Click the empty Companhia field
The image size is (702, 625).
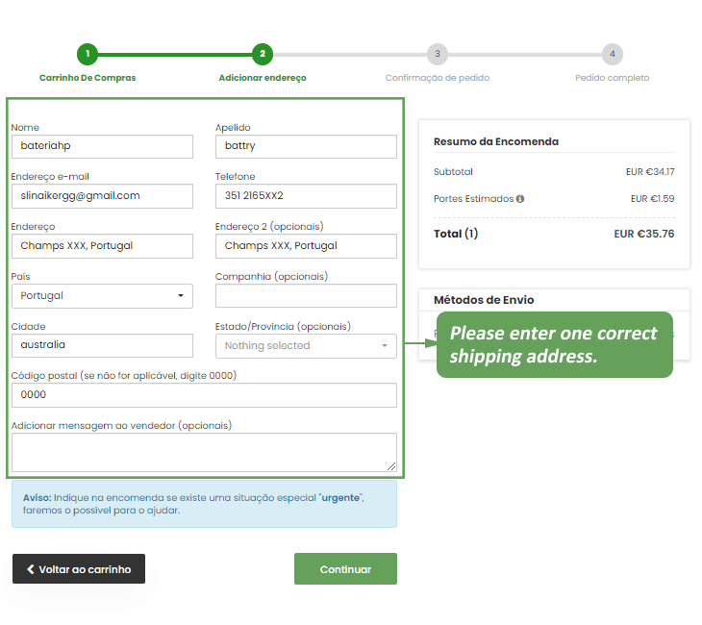point(306,296)
